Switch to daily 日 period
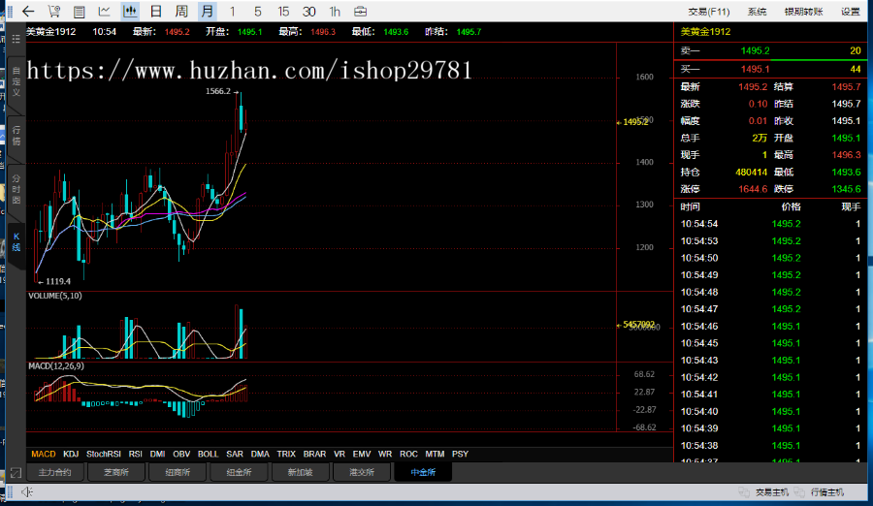Screen dimensions: 873x506 click(x=156, y=11)
